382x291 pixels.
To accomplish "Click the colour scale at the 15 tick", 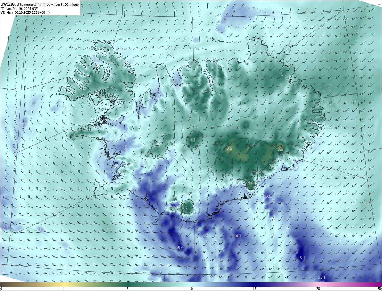I will coord(255,289).
